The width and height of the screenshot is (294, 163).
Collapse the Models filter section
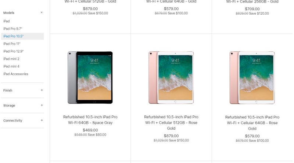(42, 12)
